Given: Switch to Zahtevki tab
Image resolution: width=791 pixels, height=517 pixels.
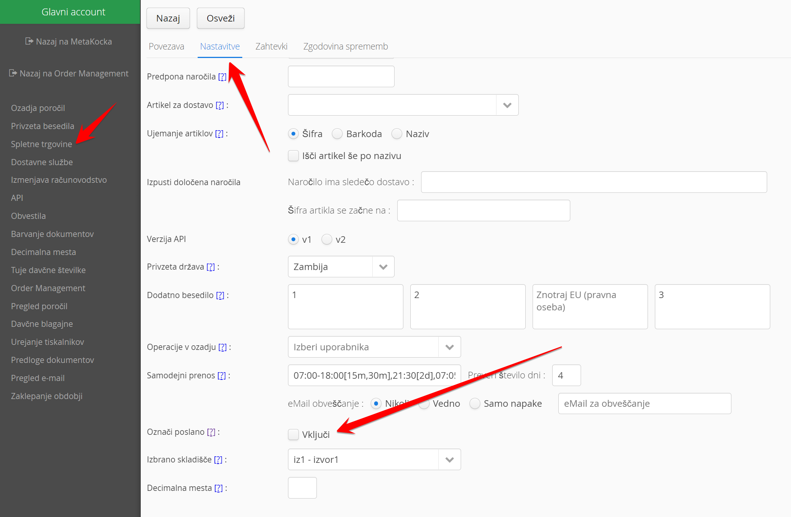Looking at the screenshot, I should coord(271,46).
